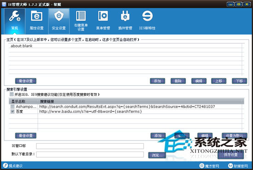The width and height of the screenshot is (253, 170).
Task: Open the 提点建议 link
Action: (13, 166)
